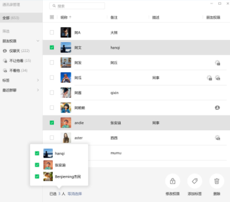Viewport: 230px width, 202px height.
Task: Click the lock permission icon in 阿丘 row
Action: (217, 63)
